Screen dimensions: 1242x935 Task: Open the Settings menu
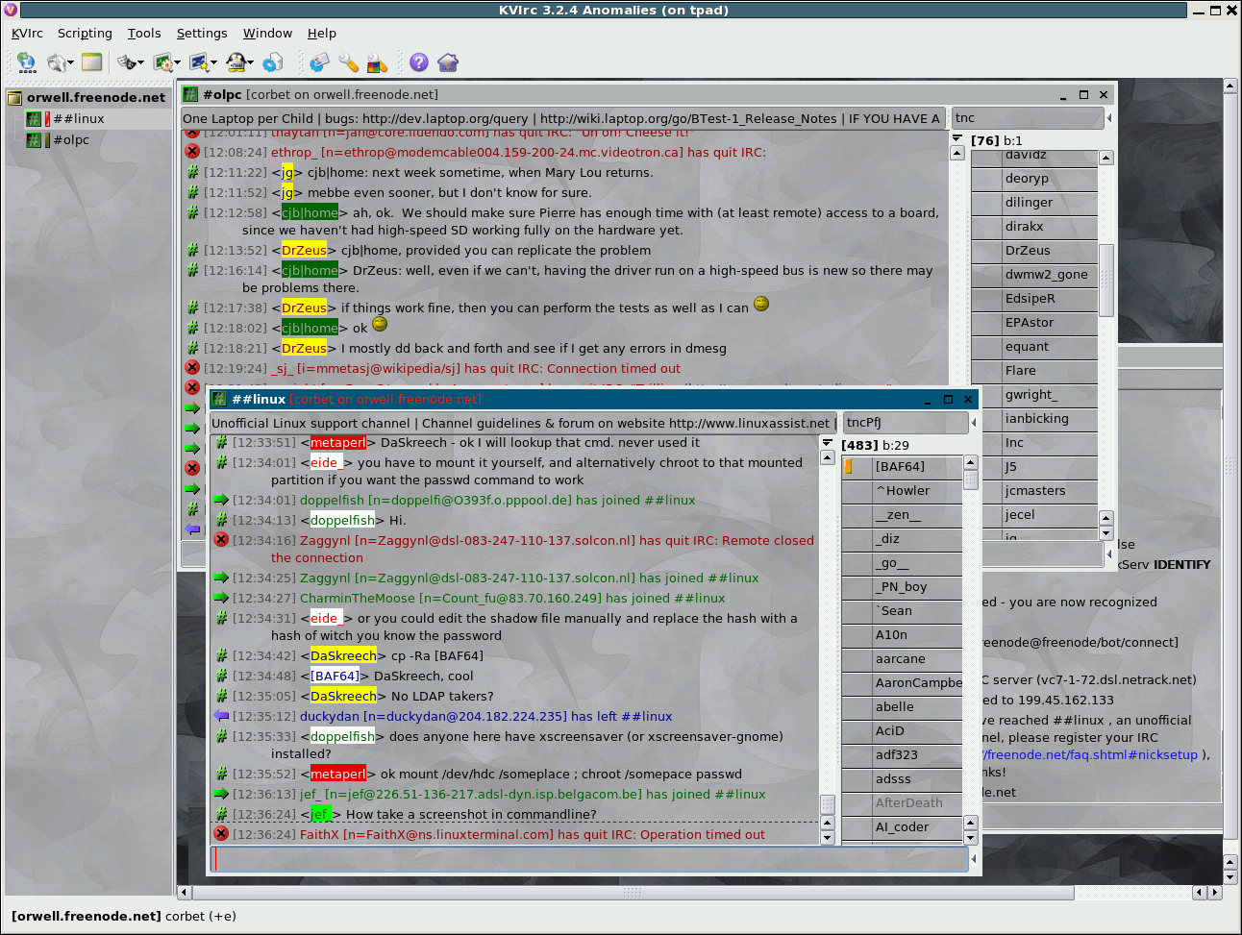tap(202, 33)
